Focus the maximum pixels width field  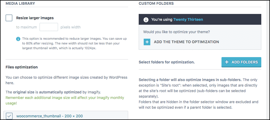pos(49,27)
